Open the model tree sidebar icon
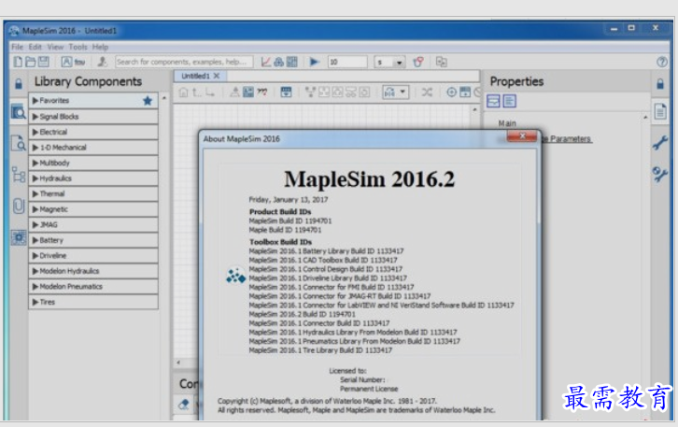The width and height of the screenshot is (678, 427). (18, 175)
